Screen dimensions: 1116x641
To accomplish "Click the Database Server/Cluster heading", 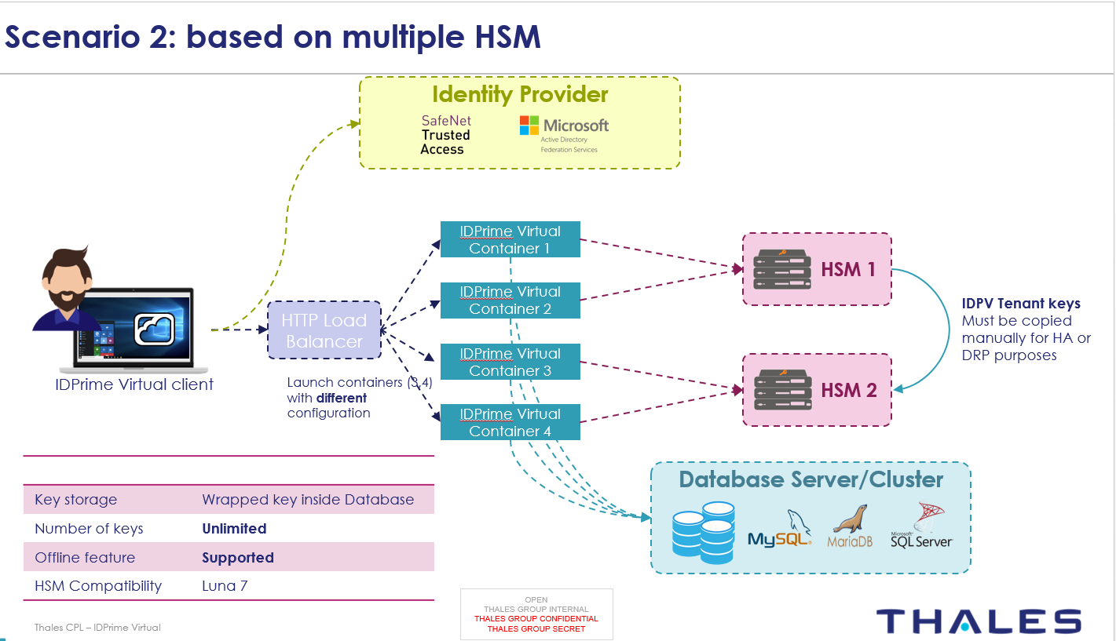I will [811, 479].
